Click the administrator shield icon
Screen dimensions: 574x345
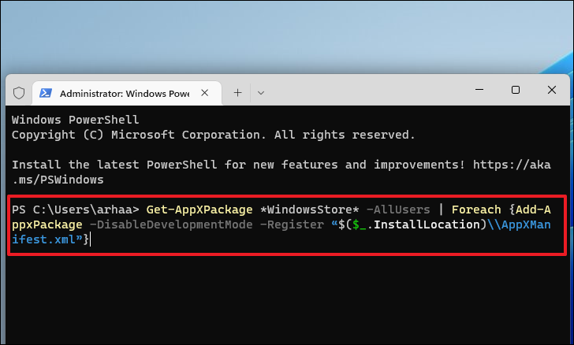tap(19, 93)
